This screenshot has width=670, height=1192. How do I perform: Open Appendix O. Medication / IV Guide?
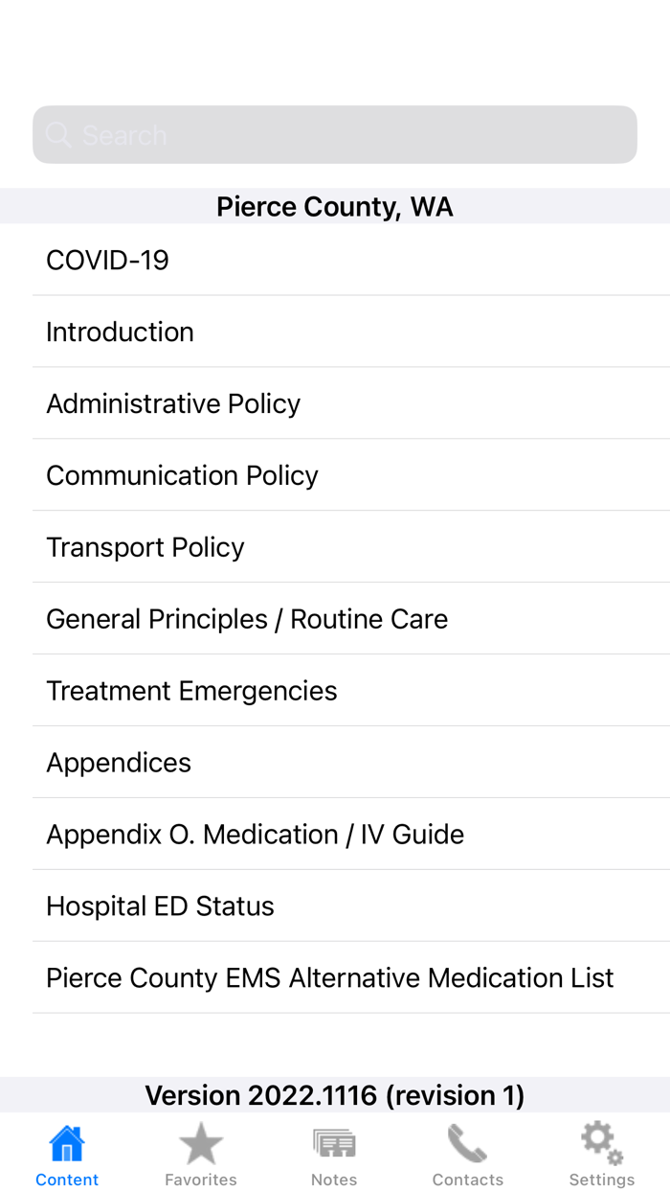click(x=335, y=834)
